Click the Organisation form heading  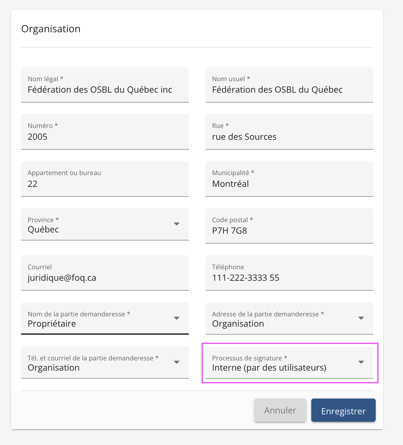51,29
